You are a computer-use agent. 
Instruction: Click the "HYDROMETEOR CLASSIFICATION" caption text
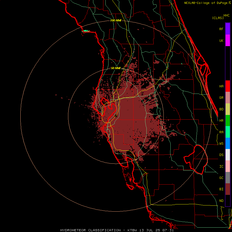[x=90, y=230]
